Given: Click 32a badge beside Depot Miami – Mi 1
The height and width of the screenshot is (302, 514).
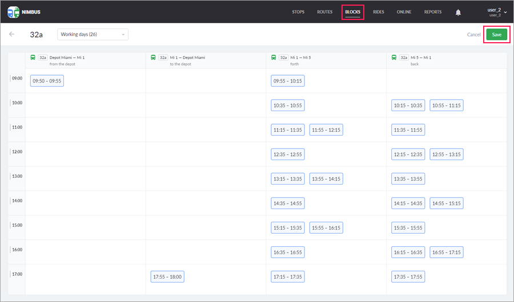Looking at the screenshot, I should pyautogui.click(x=43, y=57).
